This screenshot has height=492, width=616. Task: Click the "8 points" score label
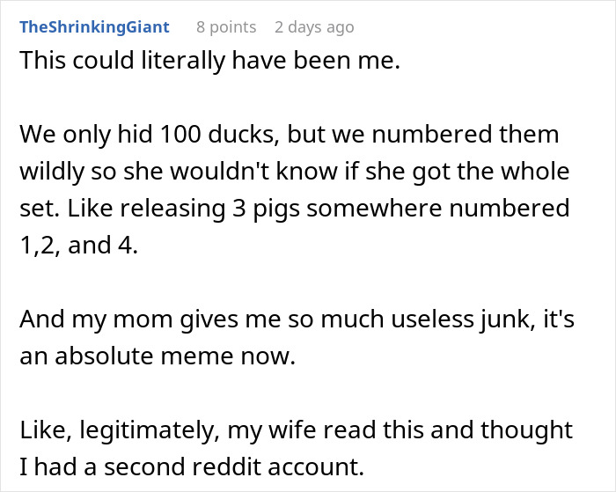(x=226, y=27)
